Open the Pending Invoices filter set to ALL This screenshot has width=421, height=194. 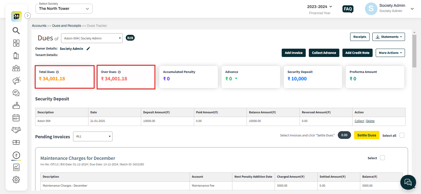tap(92, 136)
